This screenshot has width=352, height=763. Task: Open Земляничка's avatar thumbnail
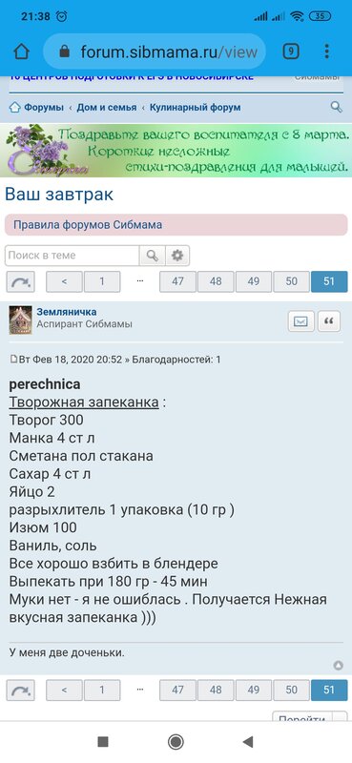click(x=20, y=320)
